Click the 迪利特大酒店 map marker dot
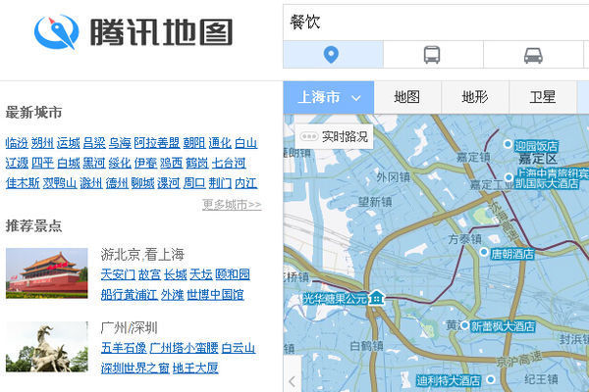 coord(490,379)
